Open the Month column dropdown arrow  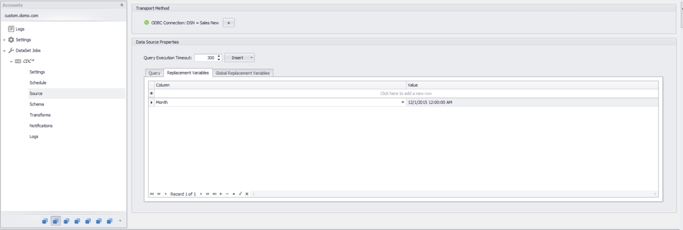(402, 103)
